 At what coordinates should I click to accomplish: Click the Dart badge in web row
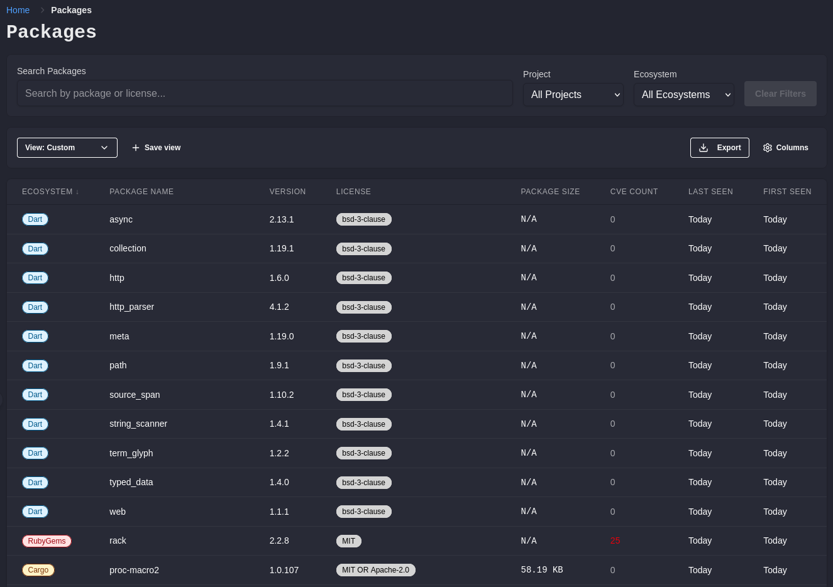tap(35, 512)
